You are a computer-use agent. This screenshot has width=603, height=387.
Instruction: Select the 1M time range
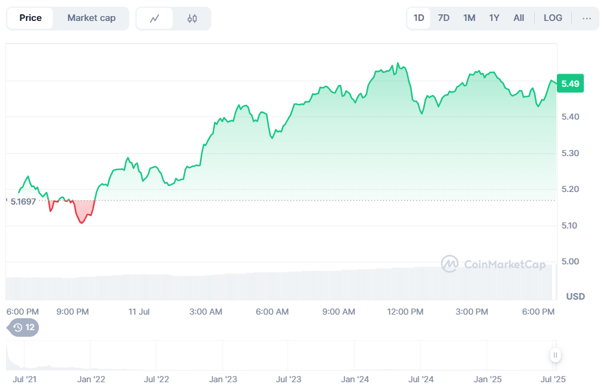pyautogui.click(x=469, y=18)
